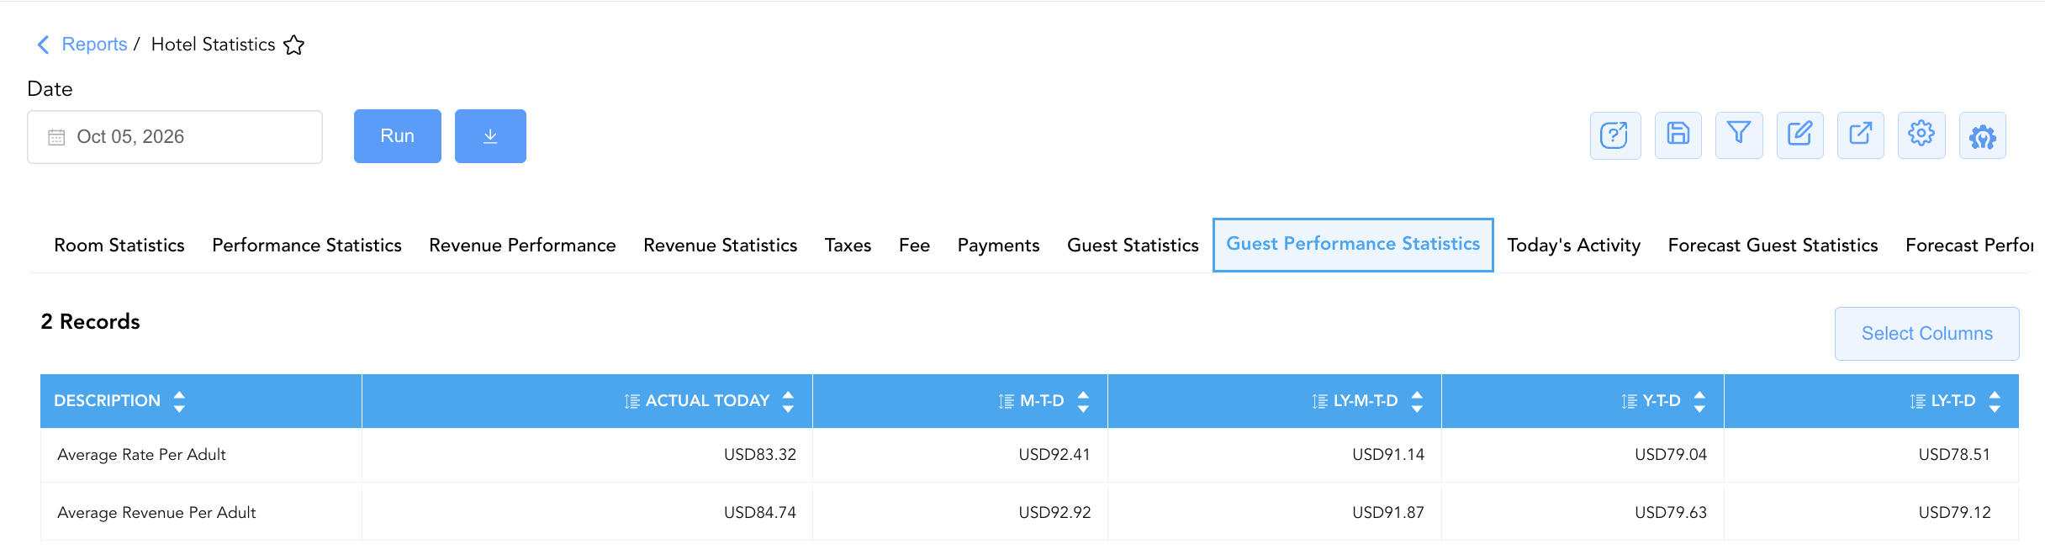Screen dimensions: 2045x560
Task: Switch to Today's Activity tab
Action: (x=1573, y=246)
